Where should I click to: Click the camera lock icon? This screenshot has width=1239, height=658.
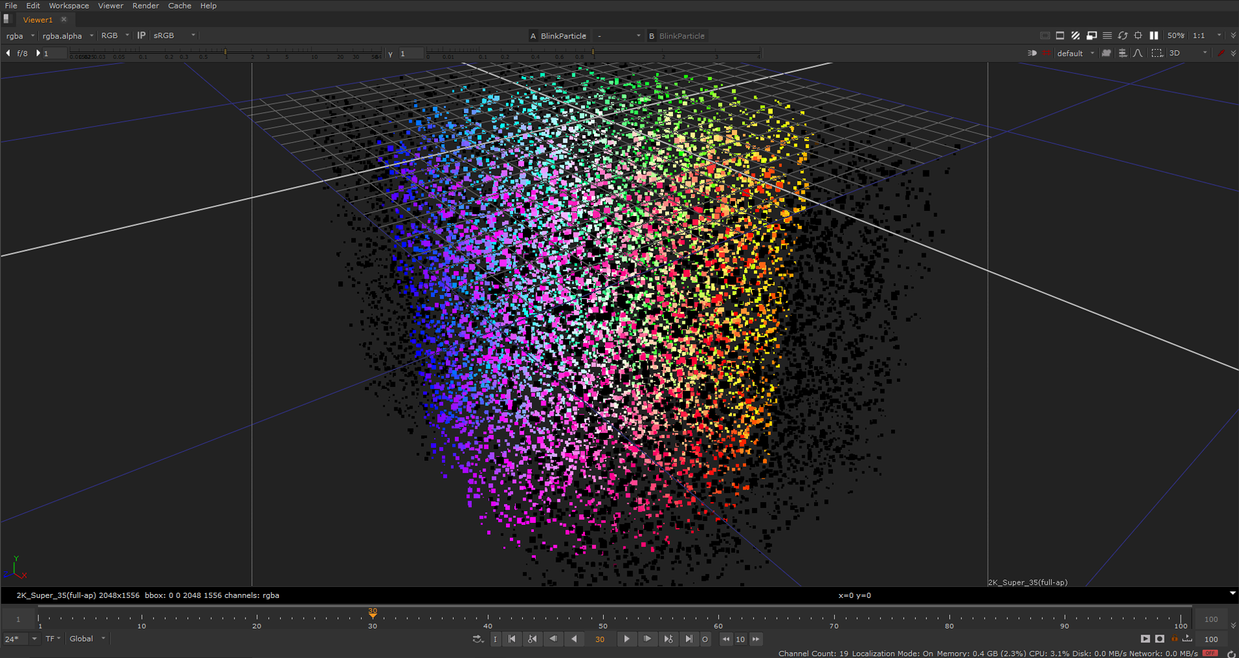pos(1106,54)
